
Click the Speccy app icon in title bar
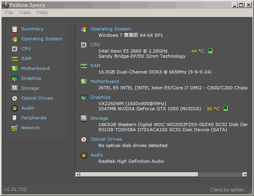pos(6,5)
